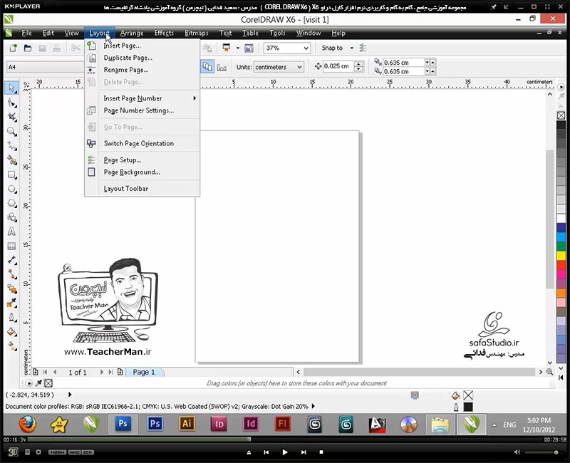Select the Table tool in toolbox
This screenshot has width=570, height=463.
[x=11, y=246]
